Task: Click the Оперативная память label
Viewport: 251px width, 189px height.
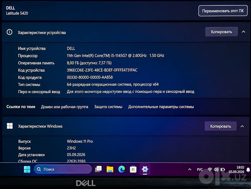Action: (x=36, y=63)
